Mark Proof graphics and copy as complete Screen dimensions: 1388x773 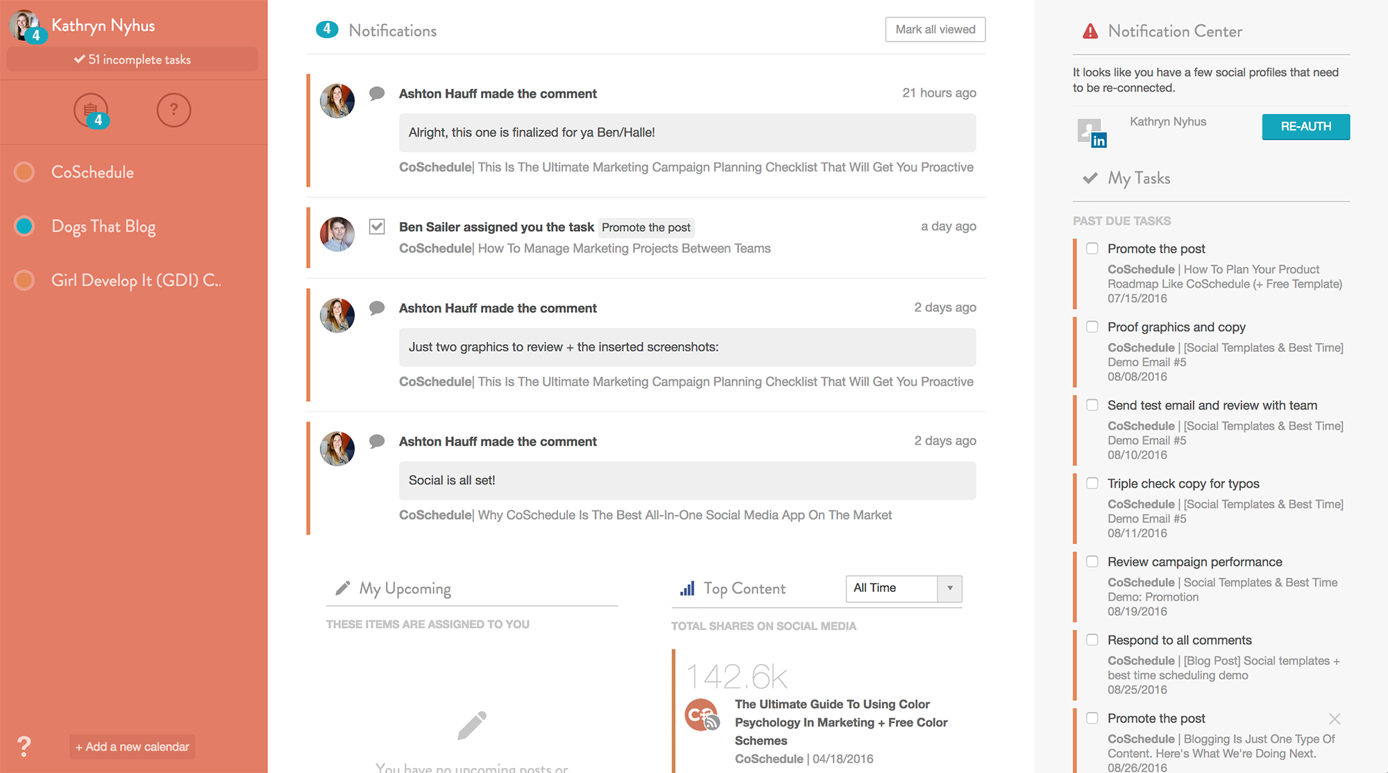pos(1092,326)
